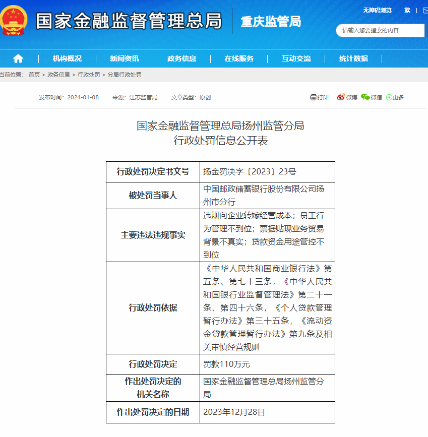Go to 政务信息 navigation tab

tap(182, 58)
